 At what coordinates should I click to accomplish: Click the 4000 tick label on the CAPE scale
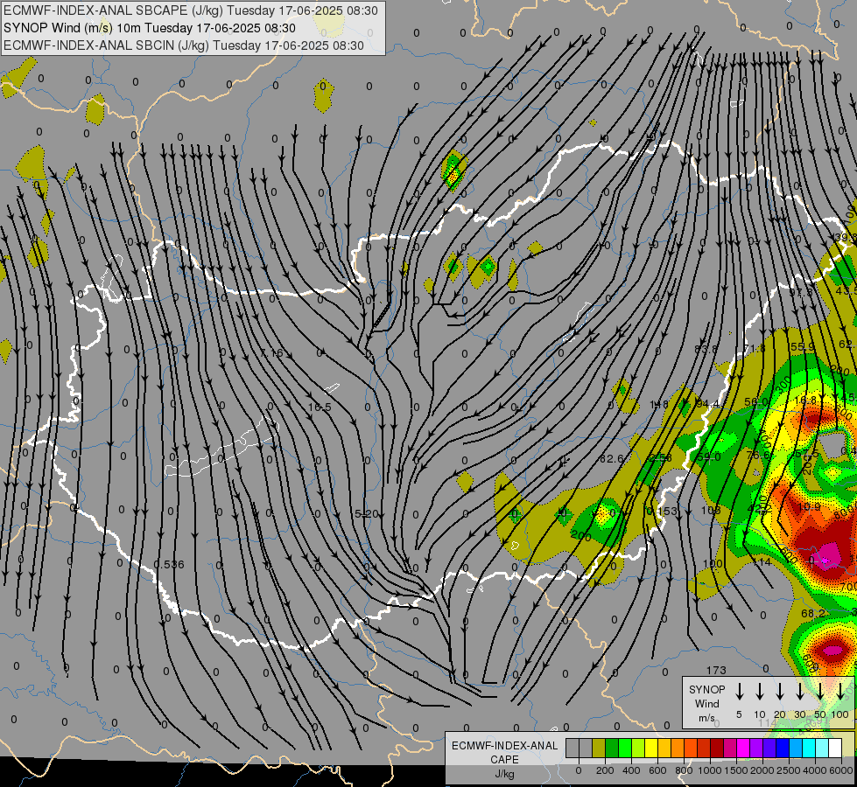point(814,770)
